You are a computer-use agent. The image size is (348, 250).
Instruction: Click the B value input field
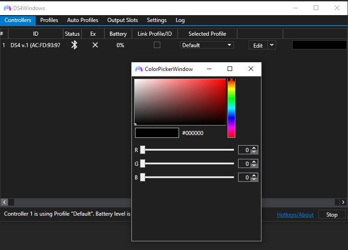(245, 177)
